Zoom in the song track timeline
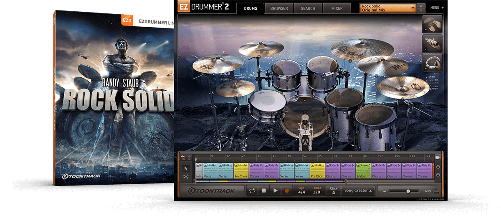The image size is (501, 216). [438, 167]
